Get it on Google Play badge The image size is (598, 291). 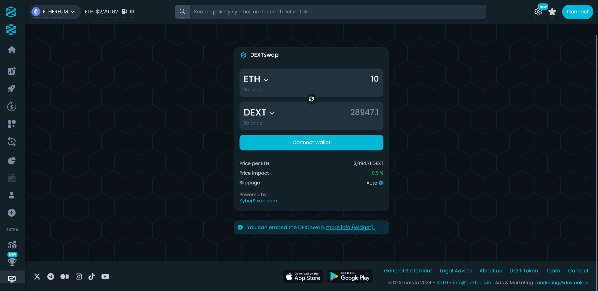click(x=350, y=276)
